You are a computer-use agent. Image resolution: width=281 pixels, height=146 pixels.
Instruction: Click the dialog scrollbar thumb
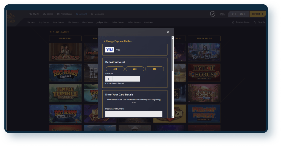(x=173, y=55)
